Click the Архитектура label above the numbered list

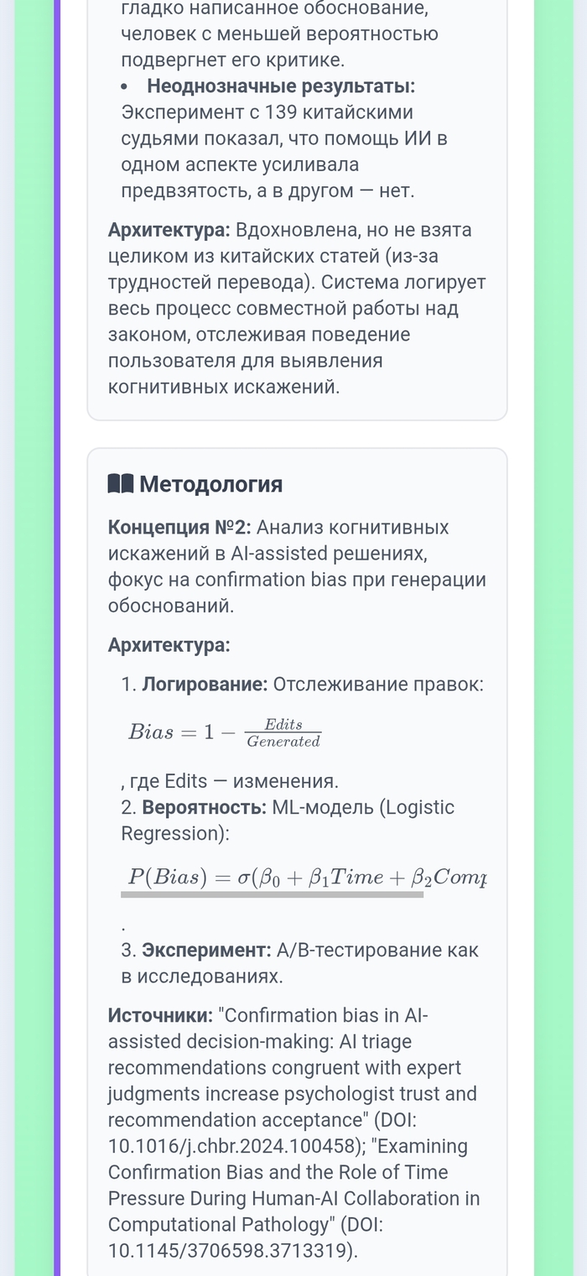169,645
